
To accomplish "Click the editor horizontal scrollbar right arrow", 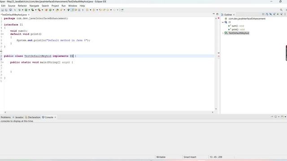I will (x=213, y=112).
